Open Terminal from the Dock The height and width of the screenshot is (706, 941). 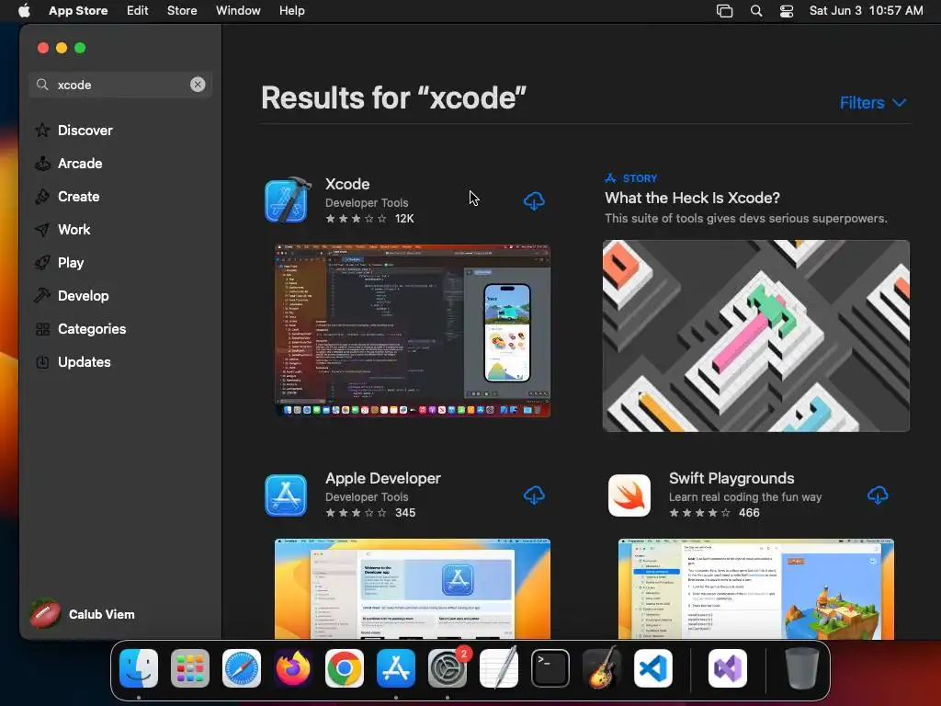tap(550, 668)
